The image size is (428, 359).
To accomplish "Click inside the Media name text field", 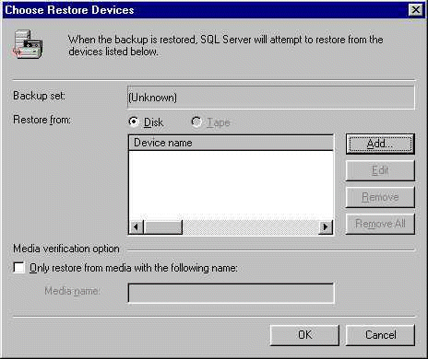I will [x=231, y=293].
